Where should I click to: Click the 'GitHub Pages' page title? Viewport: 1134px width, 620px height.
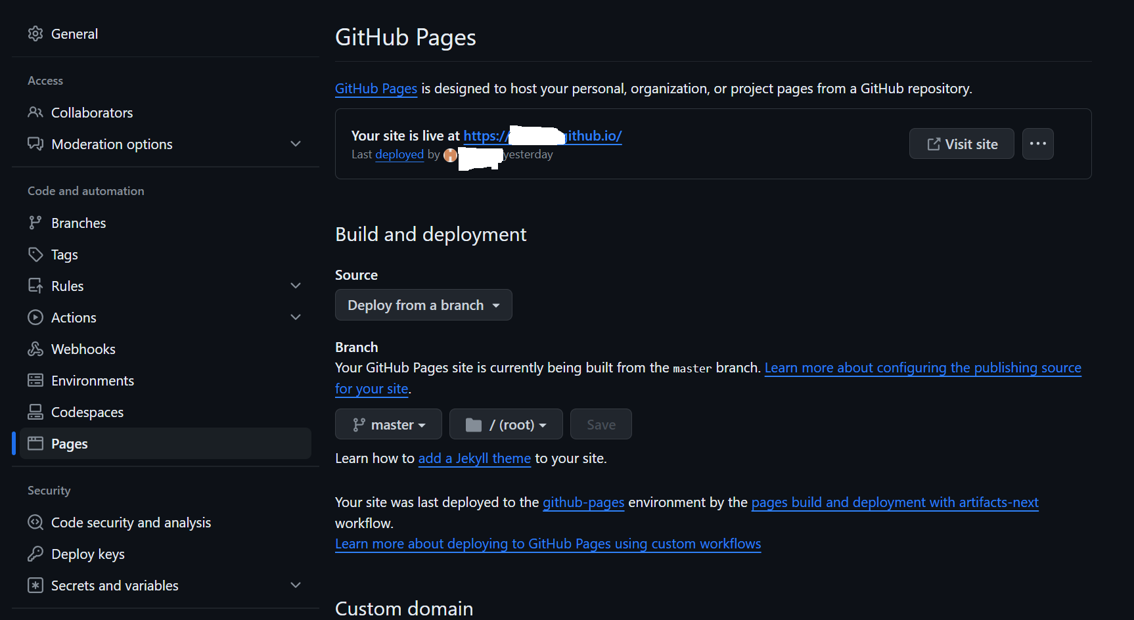[405, 37]
